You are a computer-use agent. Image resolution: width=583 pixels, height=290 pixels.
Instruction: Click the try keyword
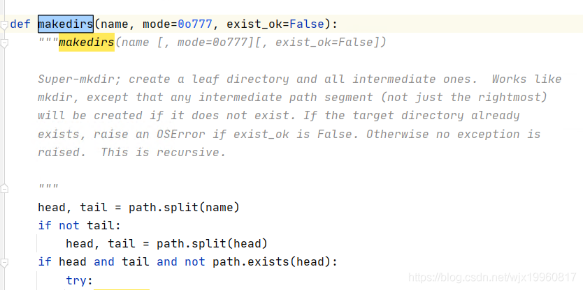79,280
